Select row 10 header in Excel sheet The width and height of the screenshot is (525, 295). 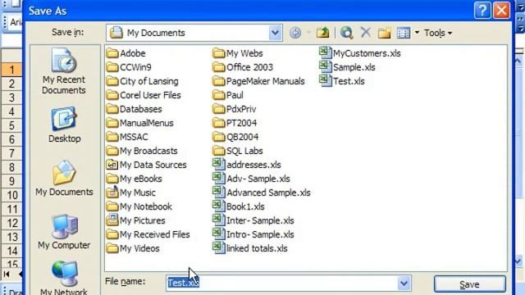click(x=11, y=195)
